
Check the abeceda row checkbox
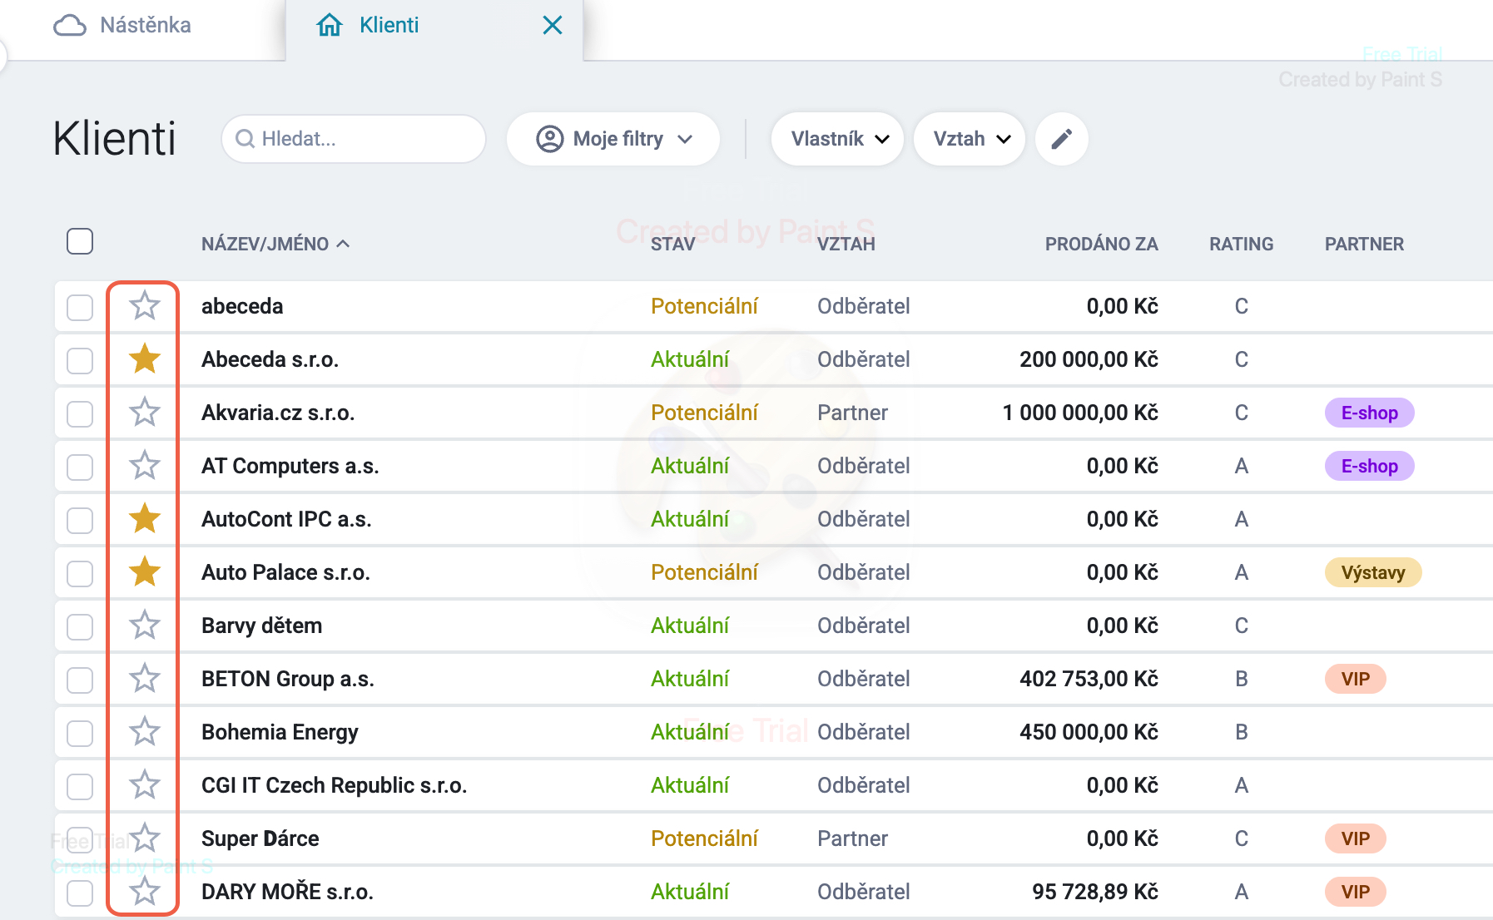point(80,307)
